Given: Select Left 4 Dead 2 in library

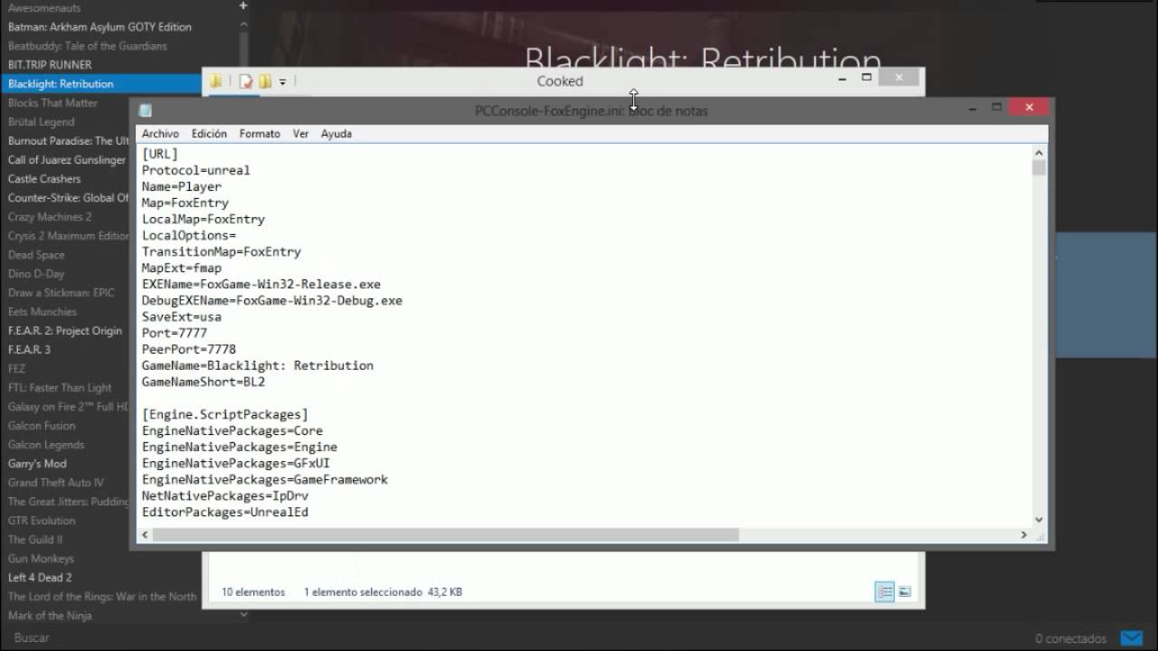Looking at the screenshot, I should [x=40, y=578].
